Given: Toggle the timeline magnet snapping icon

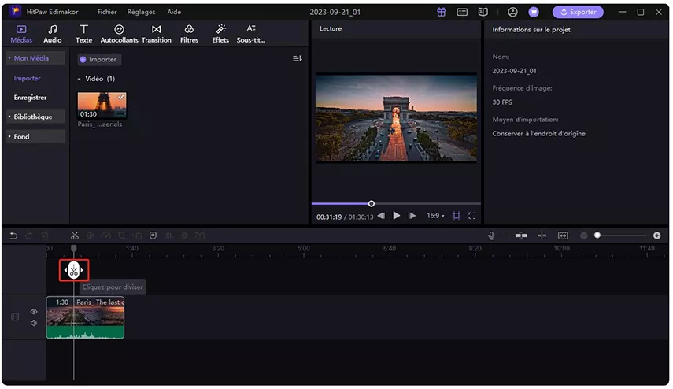Looking at the screenshot, I should pyautogui.click(x=521, y=235).
